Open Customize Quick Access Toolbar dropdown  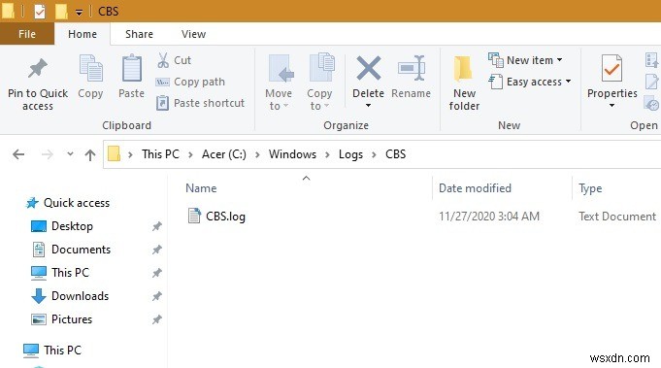point(79,13)
